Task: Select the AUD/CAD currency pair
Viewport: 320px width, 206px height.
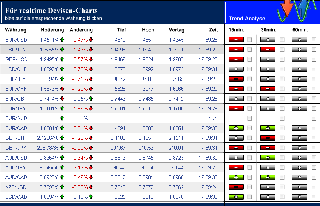Action: [x=16, y=177]
